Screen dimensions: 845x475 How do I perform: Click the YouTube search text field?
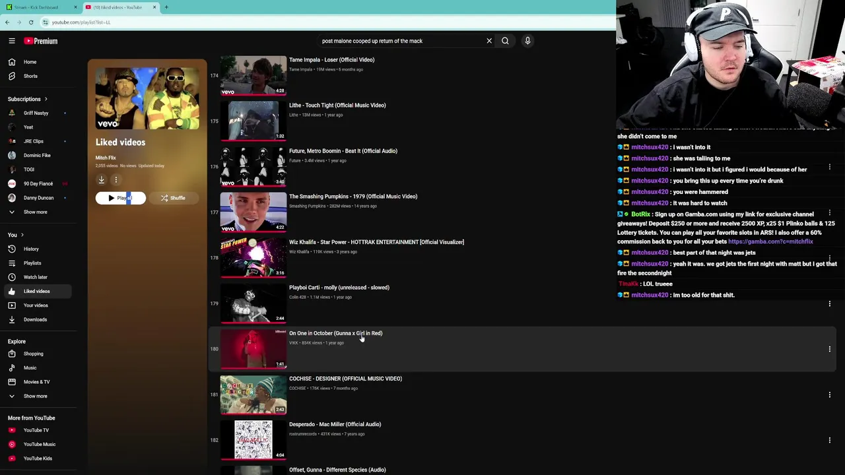[401, 41]
